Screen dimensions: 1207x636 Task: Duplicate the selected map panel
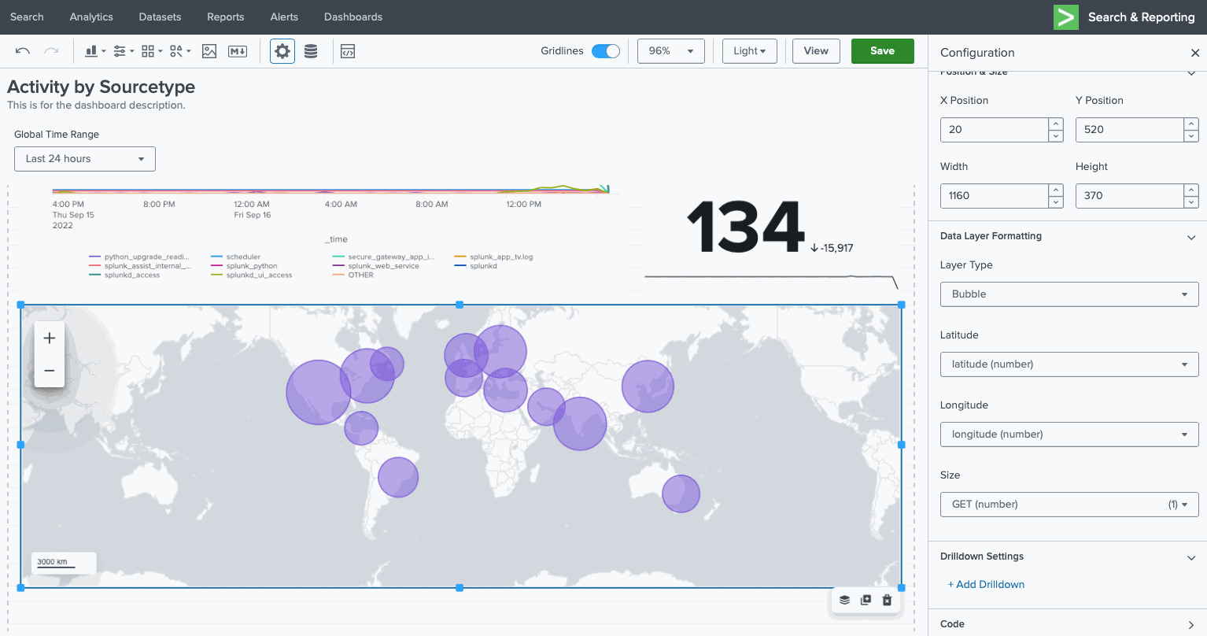[866, 600]
